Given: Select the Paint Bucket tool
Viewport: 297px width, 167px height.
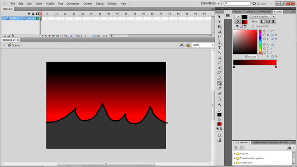Looking at the screenshot, I should [x=220, y=83].
